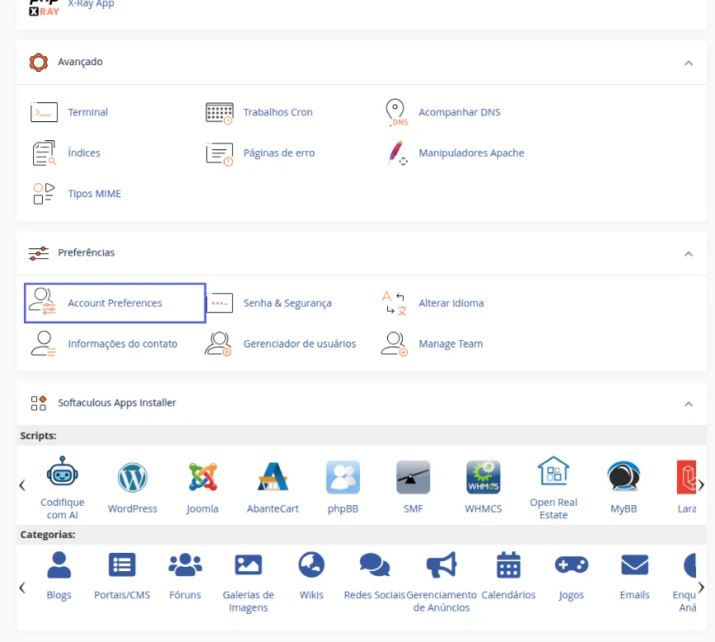Click the Trabalhos Cron calendar icon

220,113
